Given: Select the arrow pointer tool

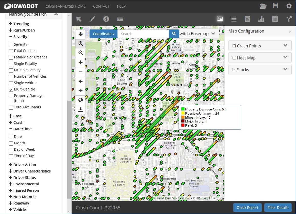Looking at the screenshot, I should tap(79, 19).
